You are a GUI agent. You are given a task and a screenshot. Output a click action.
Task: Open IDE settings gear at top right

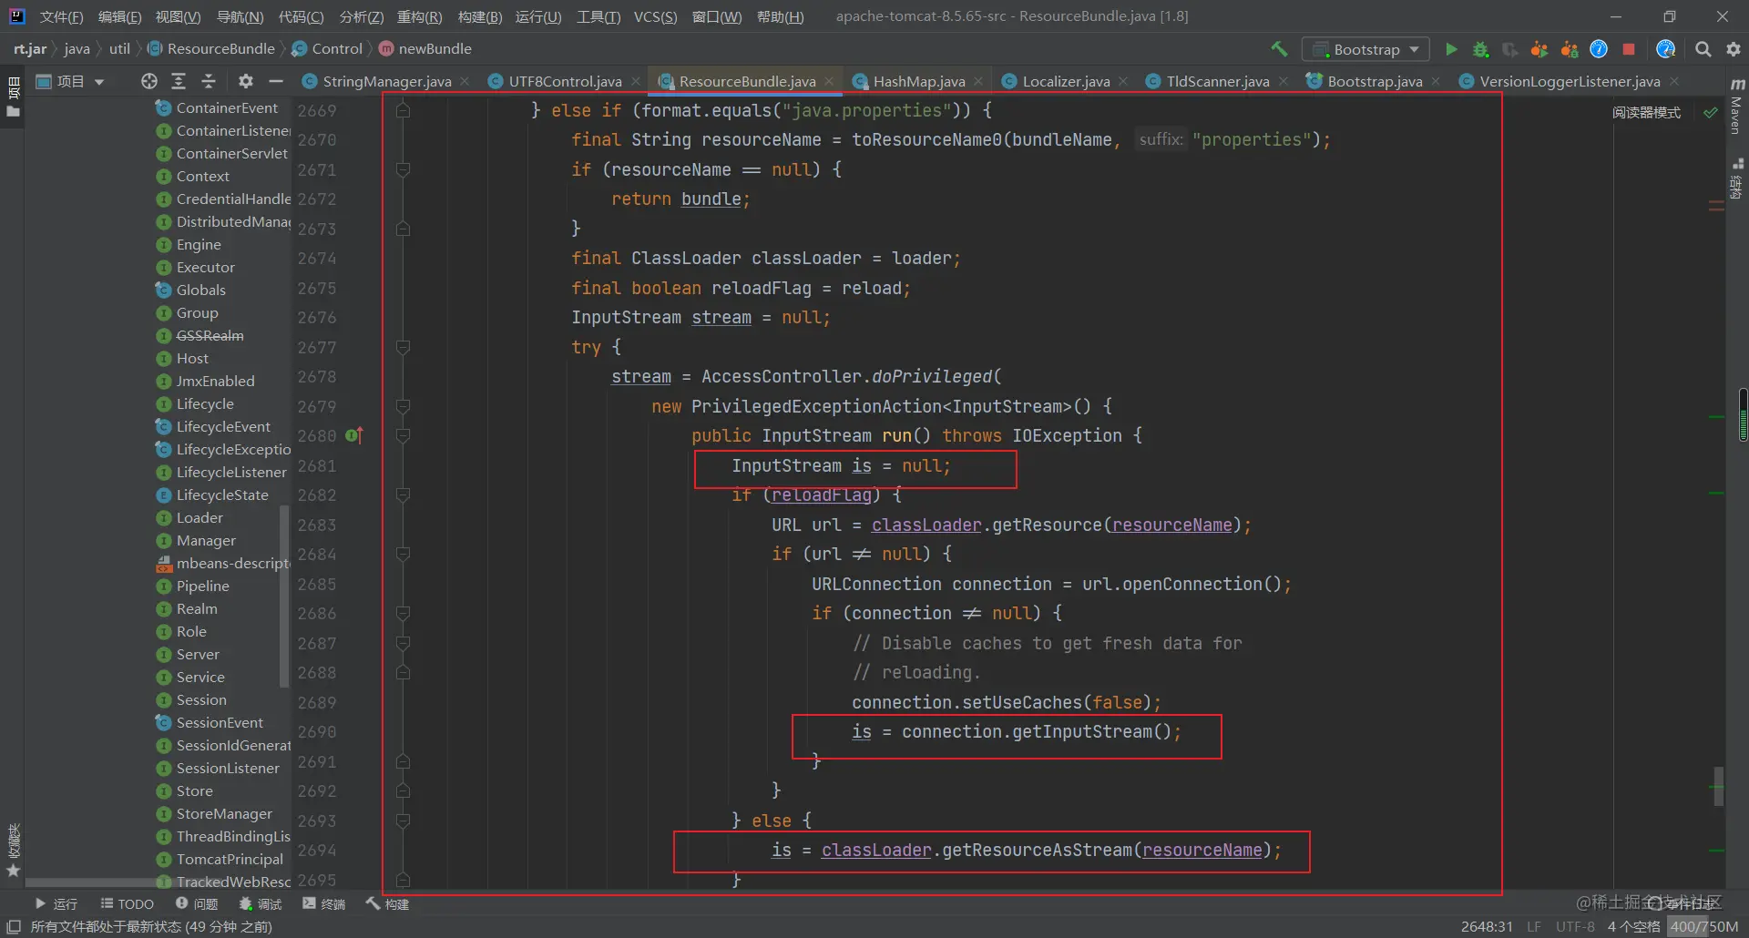[x=1734, y=49]
